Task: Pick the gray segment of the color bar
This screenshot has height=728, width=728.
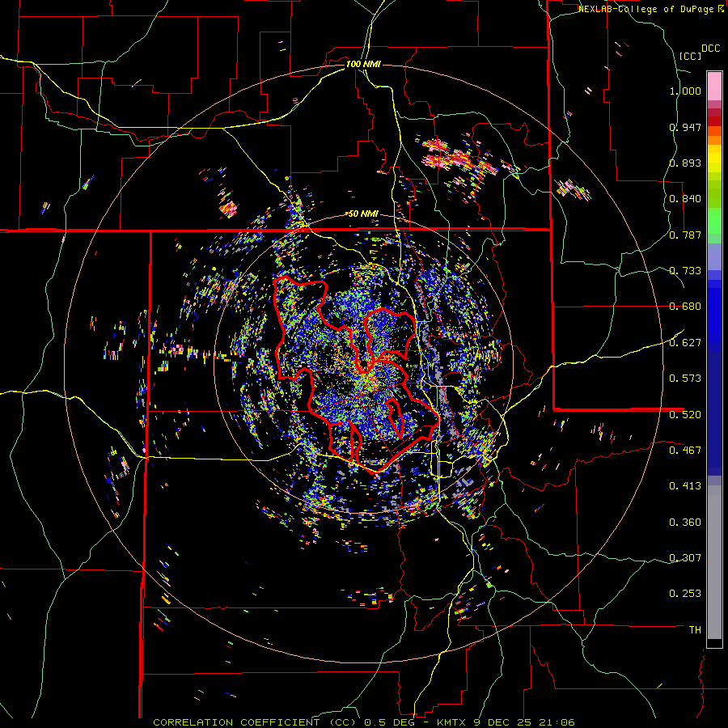Action: (714, 562)
